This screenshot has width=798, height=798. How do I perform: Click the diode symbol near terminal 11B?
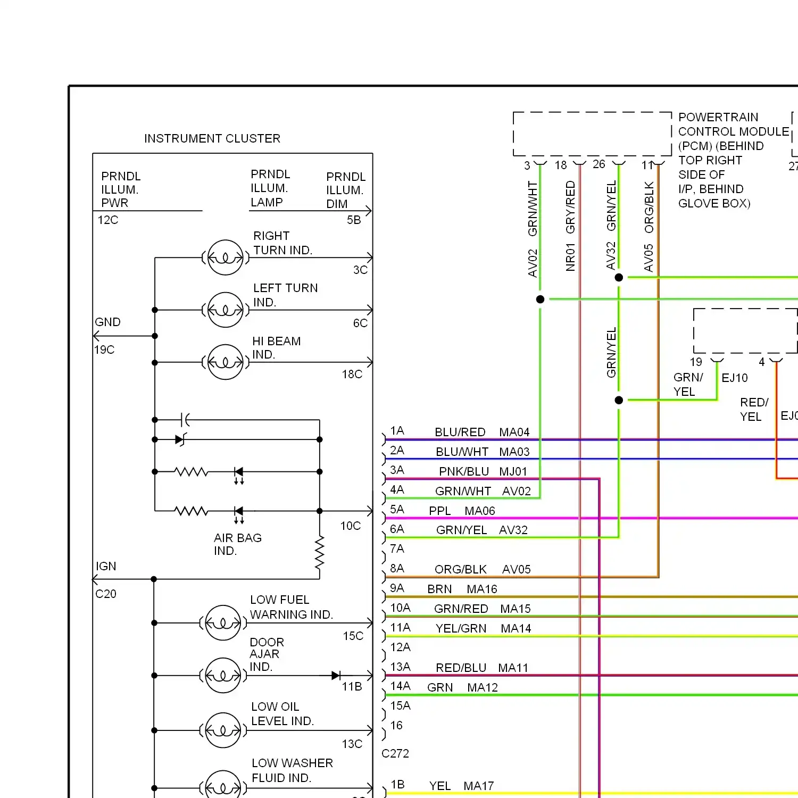pos(336,675)
